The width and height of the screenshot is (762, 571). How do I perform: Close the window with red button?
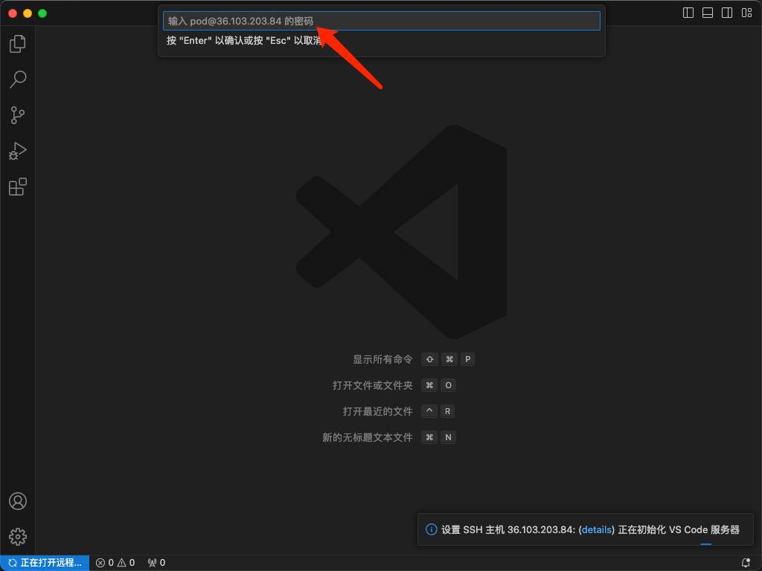(x=13, y=13)
